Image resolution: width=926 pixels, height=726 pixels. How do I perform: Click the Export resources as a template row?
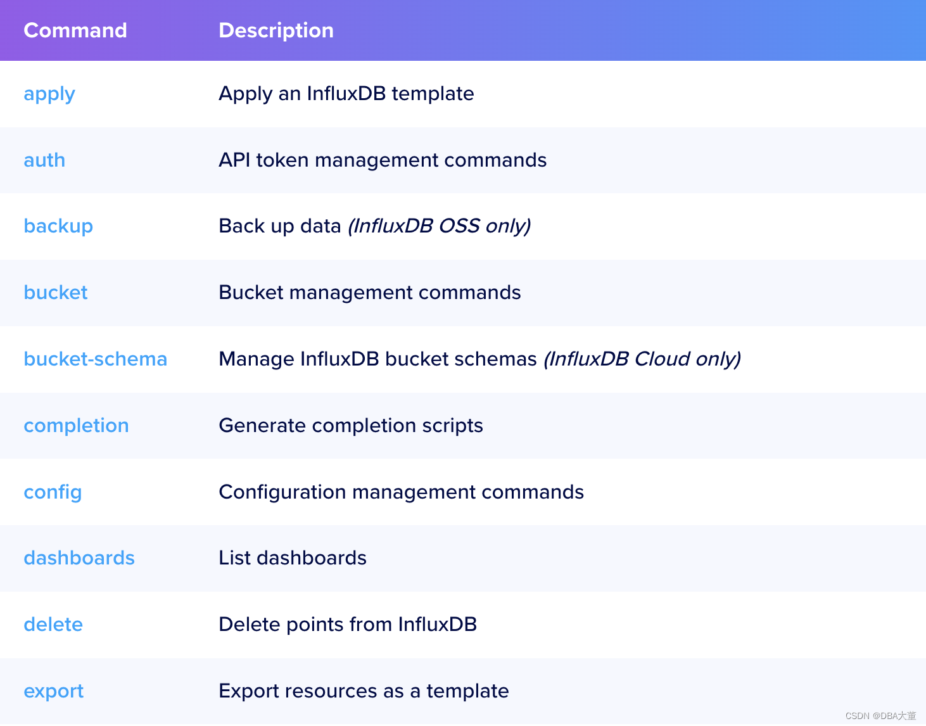tap(364, 691)
